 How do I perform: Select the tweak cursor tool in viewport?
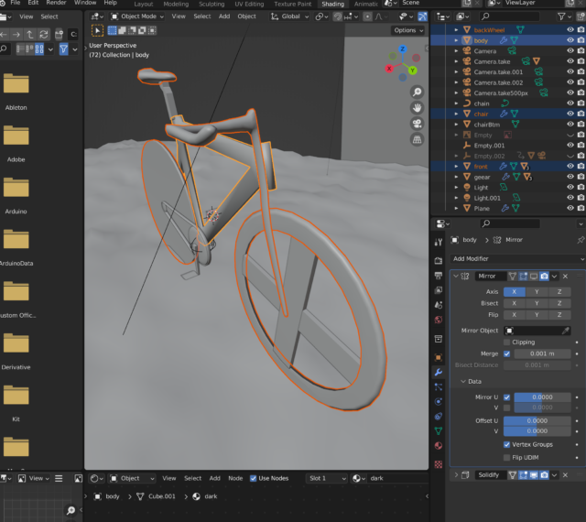coord(98,30)
